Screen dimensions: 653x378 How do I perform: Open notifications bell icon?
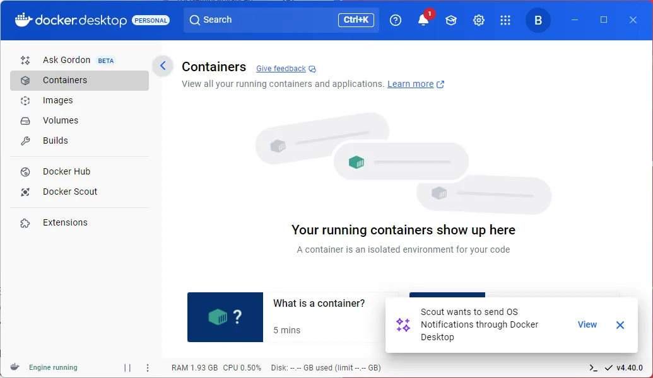tap(423, 20)
